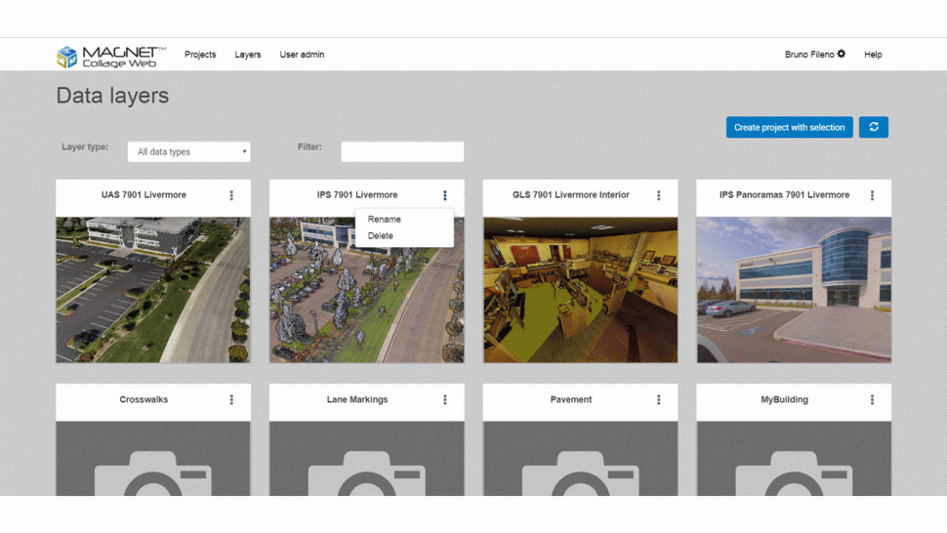Focus the Filter text field
This screenshot has width=947, height=533.
click(402, 151)
